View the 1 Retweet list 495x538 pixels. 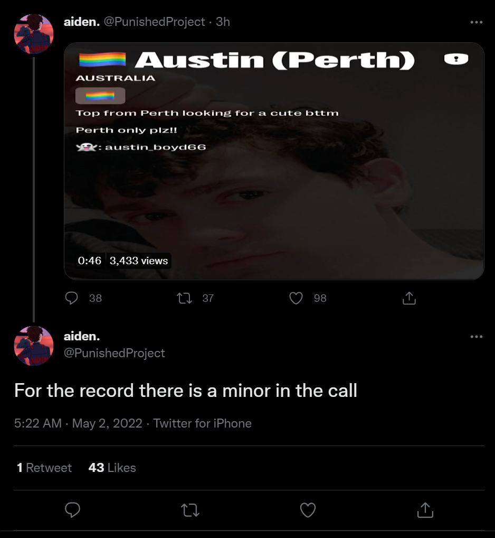pos(44,468)
